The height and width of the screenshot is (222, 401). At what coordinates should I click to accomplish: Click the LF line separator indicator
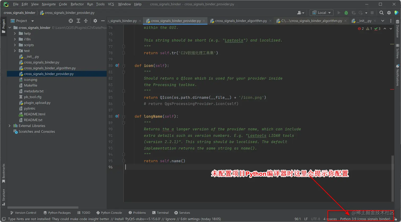click(x=306, y=219)
